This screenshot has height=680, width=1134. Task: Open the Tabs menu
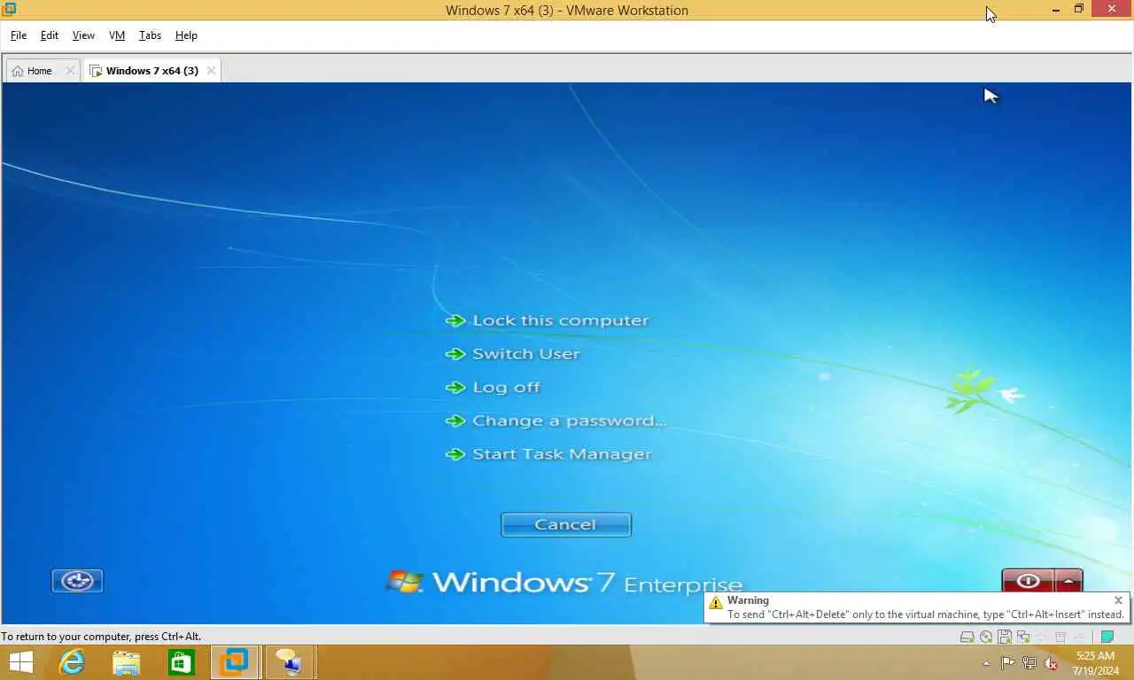point(150,35)
